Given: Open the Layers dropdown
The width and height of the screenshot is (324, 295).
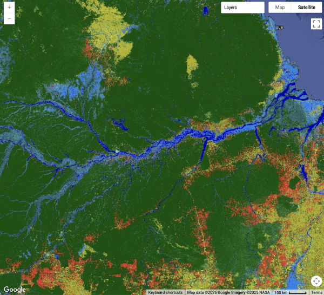Looking at the screenshot, I should click(x=242, y=8).
